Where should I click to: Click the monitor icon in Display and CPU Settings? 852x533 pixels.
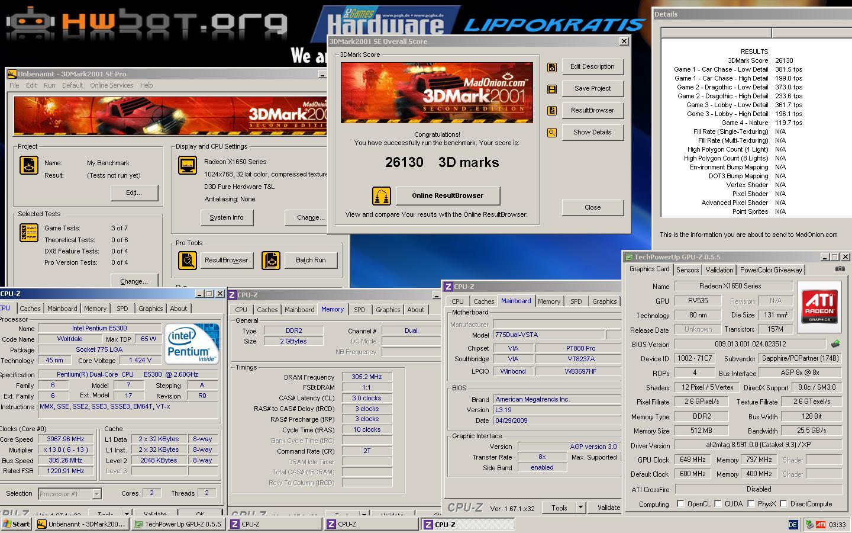tap(188, 165)
